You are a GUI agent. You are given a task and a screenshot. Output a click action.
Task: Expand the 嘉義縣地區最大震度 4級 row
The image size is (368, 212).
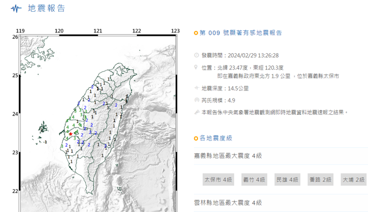tap(281, 156)
